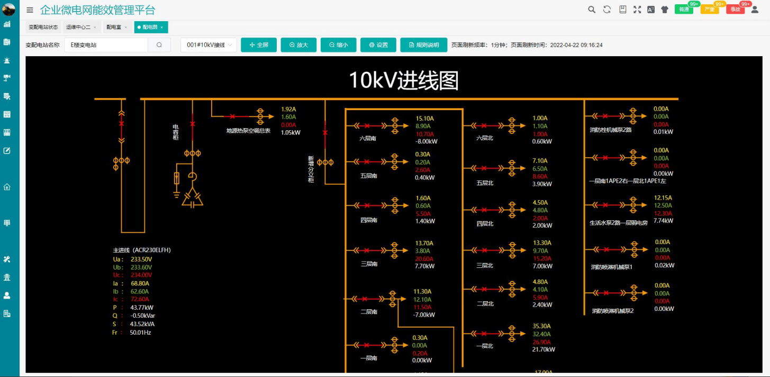
Task: Open the bar chart icon in sidebar
Action: [x=7, y=24]
